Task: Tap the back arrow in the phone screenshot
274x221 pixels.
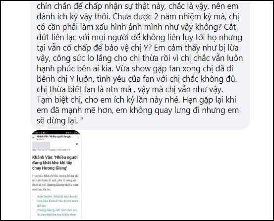Action: click(x=34, y=138)
